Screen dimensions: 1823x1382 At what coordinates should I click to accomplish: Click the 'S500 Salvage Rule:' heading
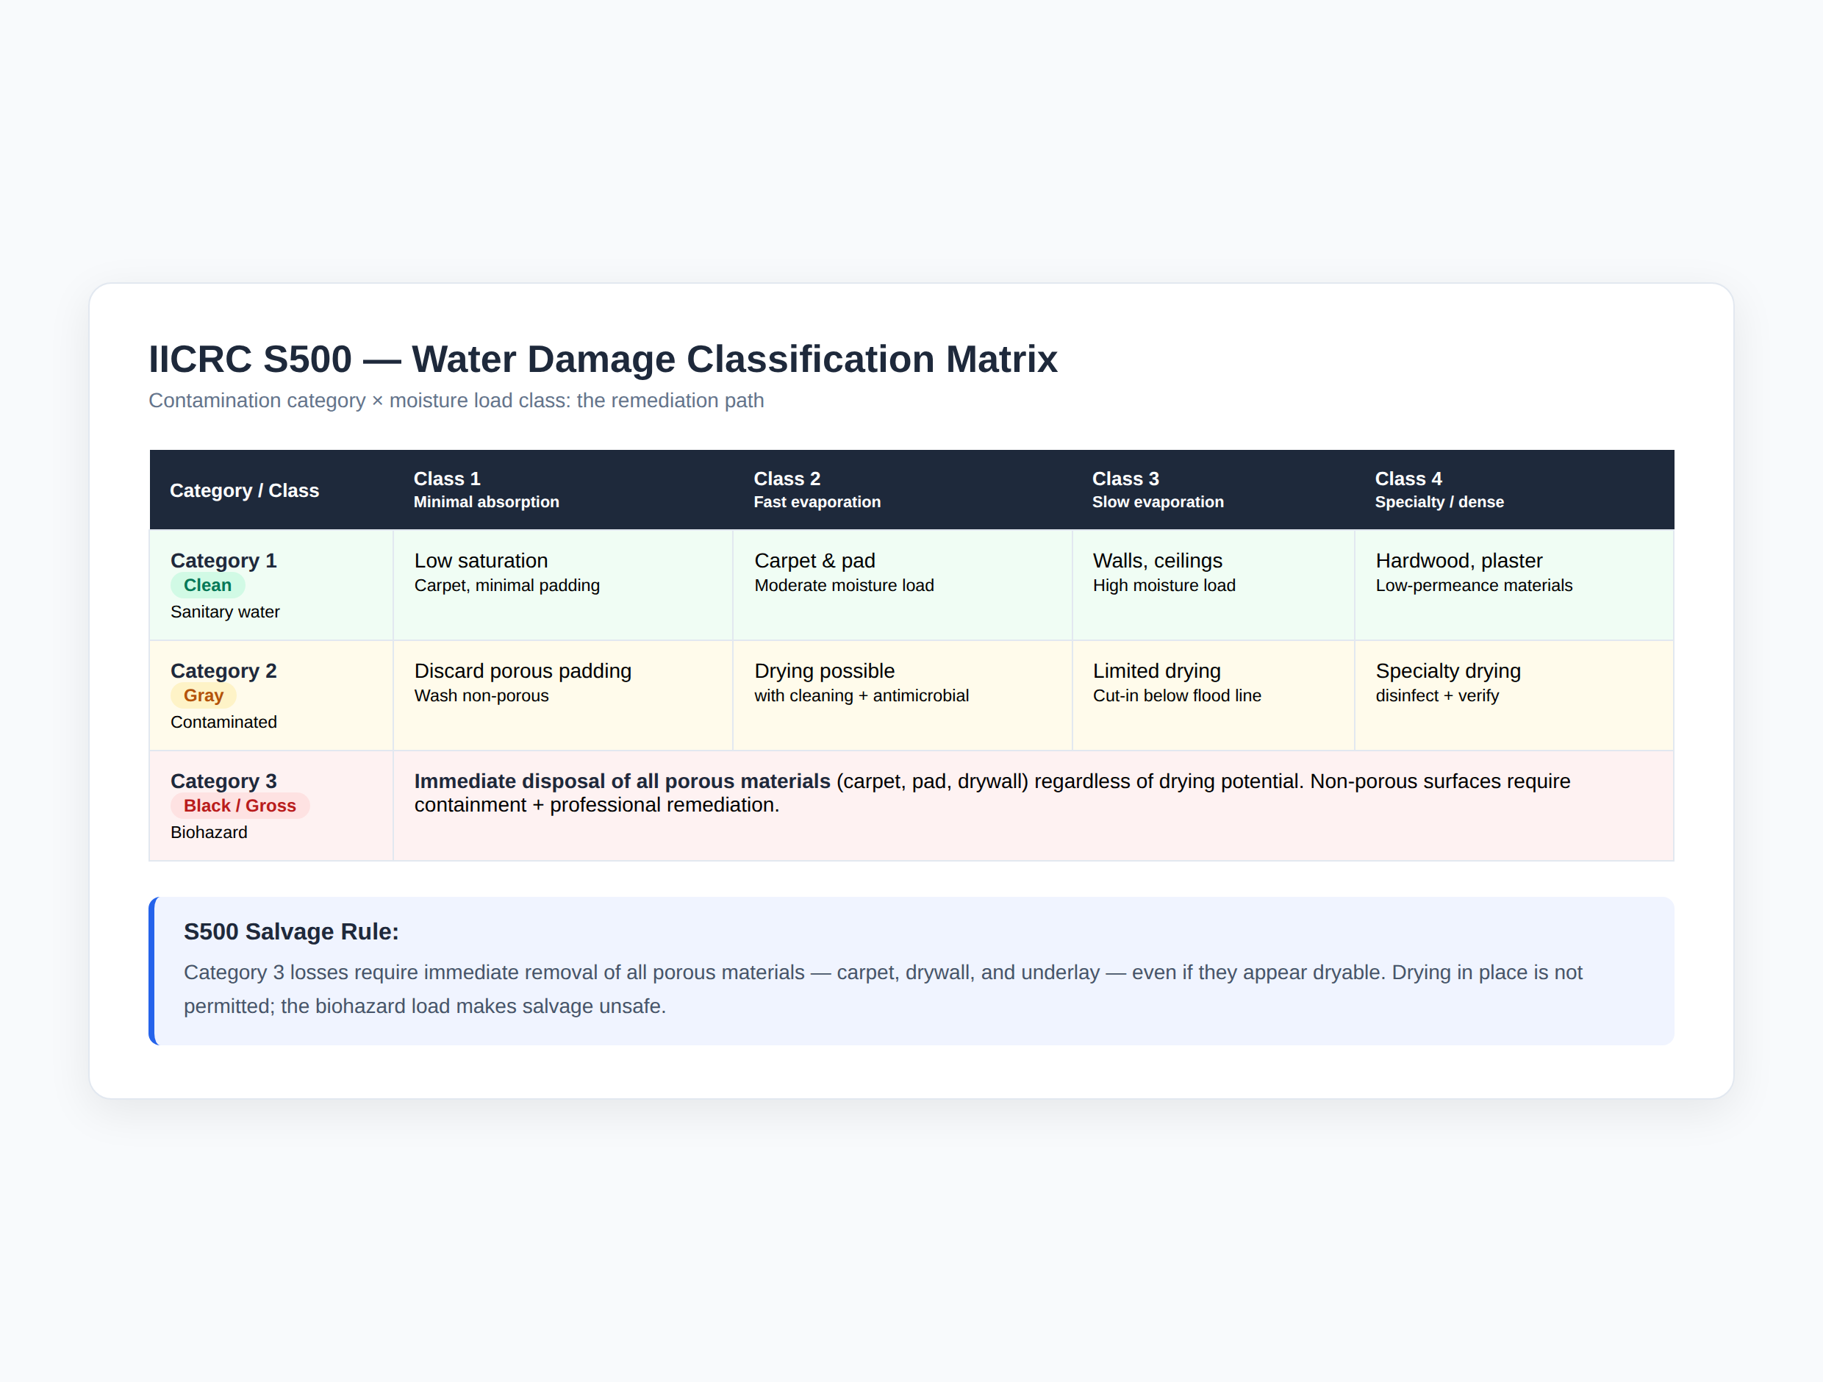(x=291, y=932)
